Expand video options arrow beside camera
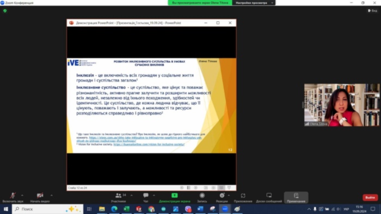The width and height of the screenshot is (381, 214). [52, 195]
